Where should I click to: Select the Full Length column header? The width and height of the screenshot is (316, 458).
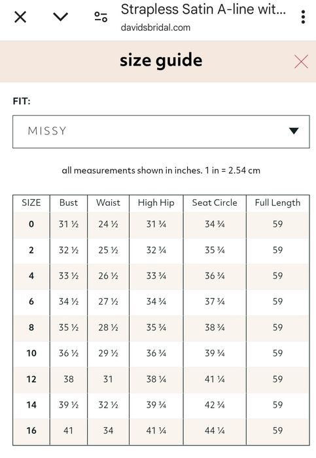pyautogui.click(x=277, y=203)
